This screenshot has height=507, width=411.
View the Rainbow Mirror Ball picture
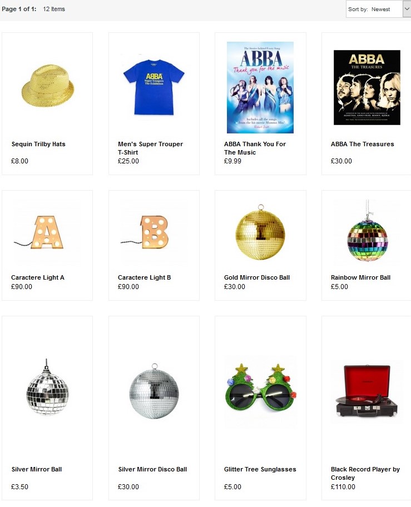tap(368, 231)
